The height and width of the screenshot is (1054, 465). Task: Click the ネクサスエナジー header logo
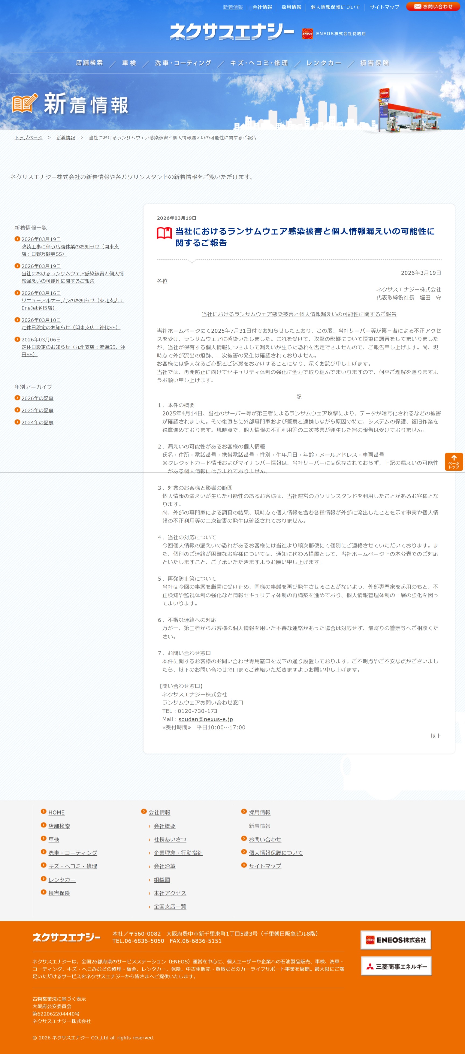coord(232,32)
